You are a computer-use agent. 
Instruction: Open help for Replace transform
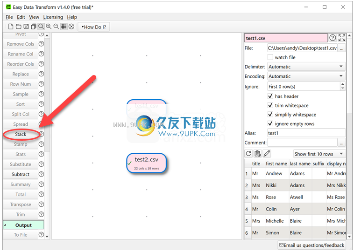pos(41,74)
